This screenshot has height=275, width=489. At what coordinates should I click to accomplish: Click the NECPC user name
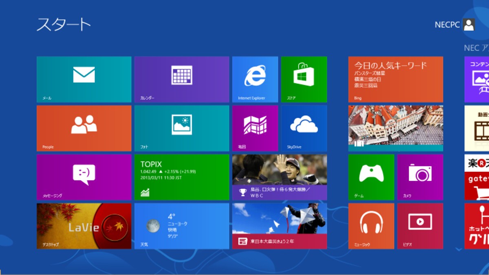(x=447, y=25)
